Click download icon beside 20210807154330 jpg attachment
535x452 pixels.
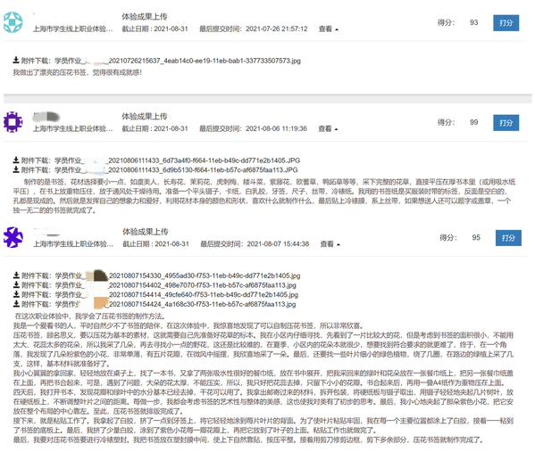click(16, 275)
